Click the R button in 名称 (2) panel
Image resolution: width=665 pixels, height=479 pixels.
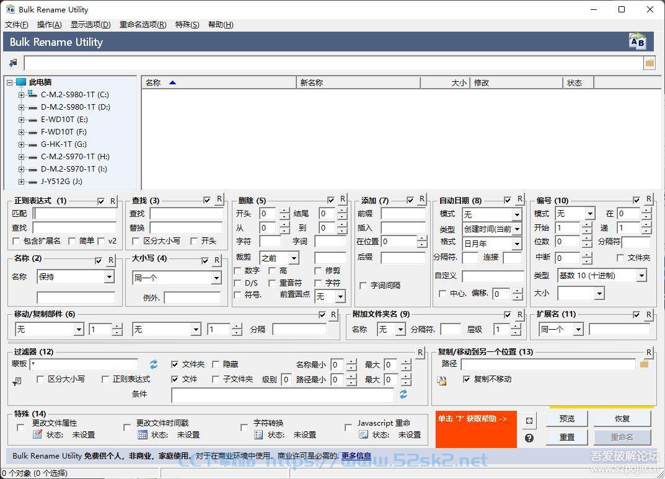(x=111, y=260)
